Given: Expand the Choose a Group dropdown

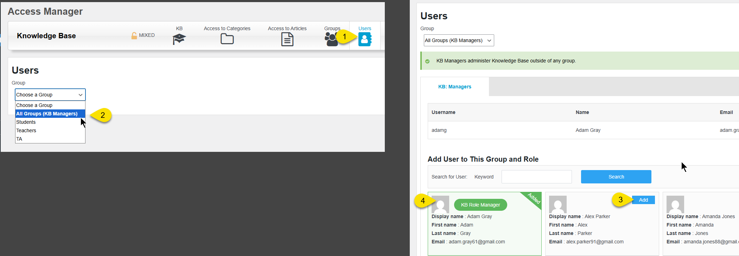Looking at the screenshot, I should pos(50,95).
